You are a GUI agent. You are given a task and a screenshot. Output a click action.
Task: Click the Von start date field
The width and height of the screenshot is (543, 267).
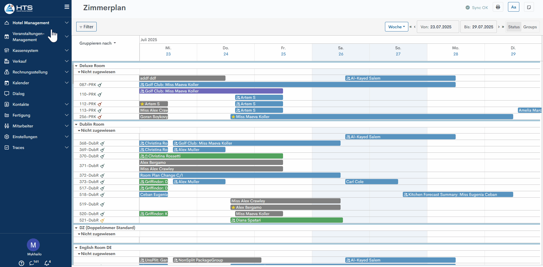pyautogui.click(x=438, y=27)
